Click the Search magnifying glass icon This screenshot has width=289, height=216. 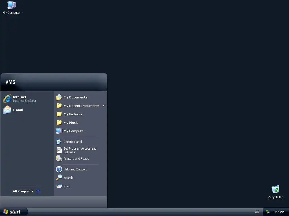(59, 178)
